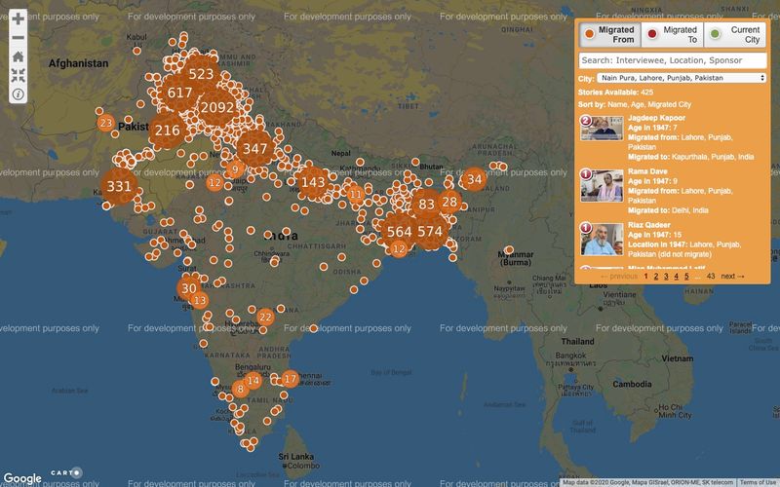Click the Rama Dave name link
This screenshot has height=487, width=780.
click(x=647, y=171)
